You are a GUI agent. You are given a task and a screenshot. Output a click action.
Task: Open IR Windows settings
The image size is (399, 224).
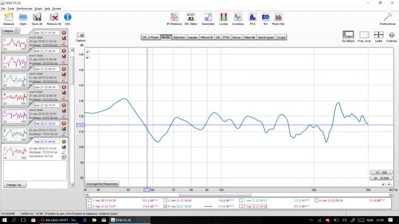point(174,19)
